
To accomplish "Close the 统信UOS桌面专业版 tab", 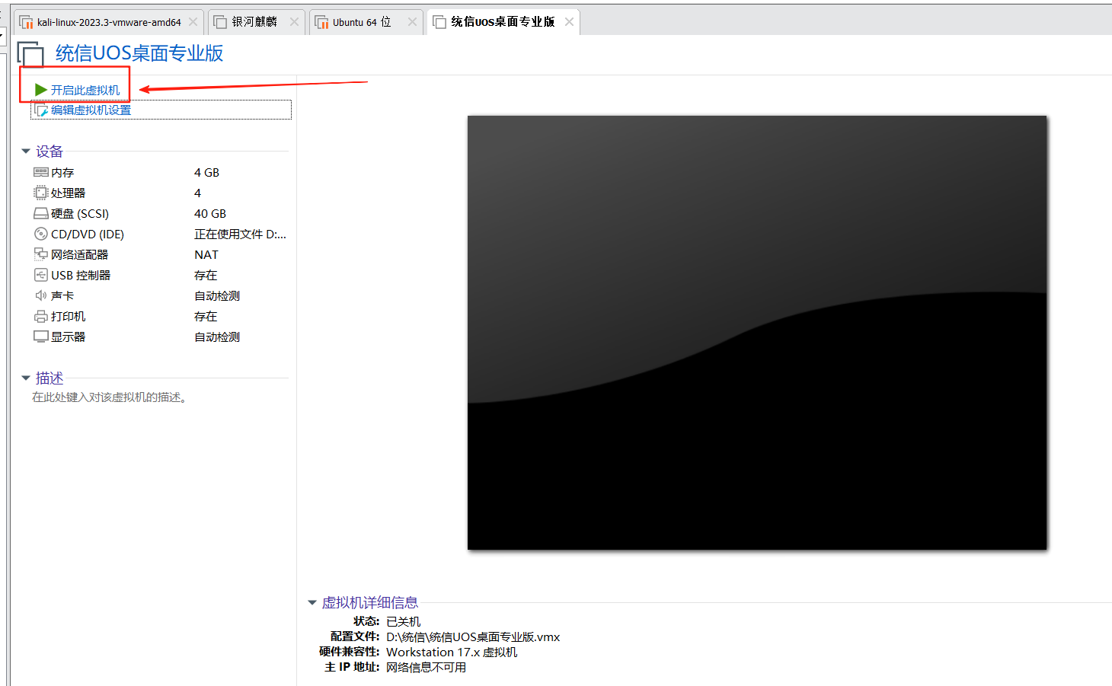I will click(x=569, y=22).
